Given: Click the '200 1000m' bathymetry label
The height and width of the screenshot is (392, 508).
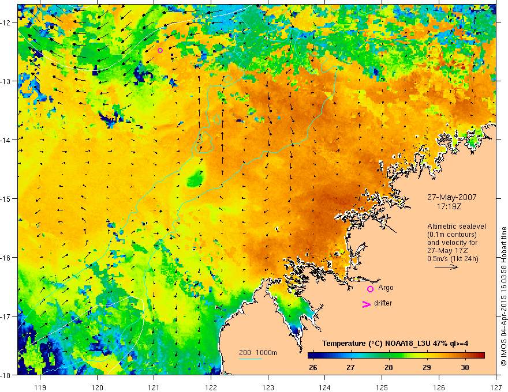Looking at the screenshot, I should point(258,353).
